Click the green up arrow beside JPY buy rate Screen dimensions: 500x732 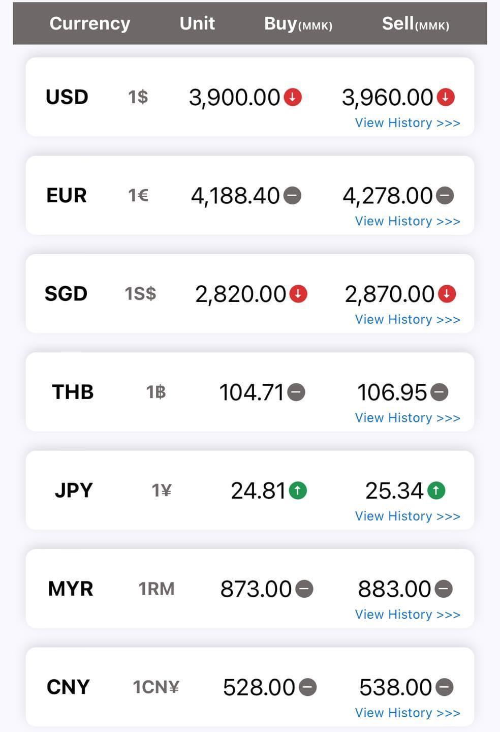[x=298, y=490]
